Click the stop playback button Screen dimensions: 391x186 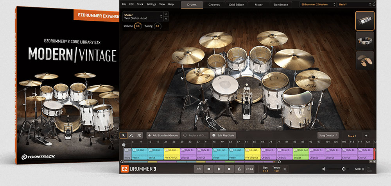(209, 169)
